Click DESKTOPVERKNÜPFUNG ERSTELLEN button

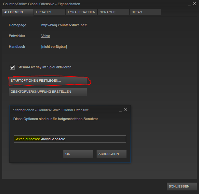[x=48, y=92]
